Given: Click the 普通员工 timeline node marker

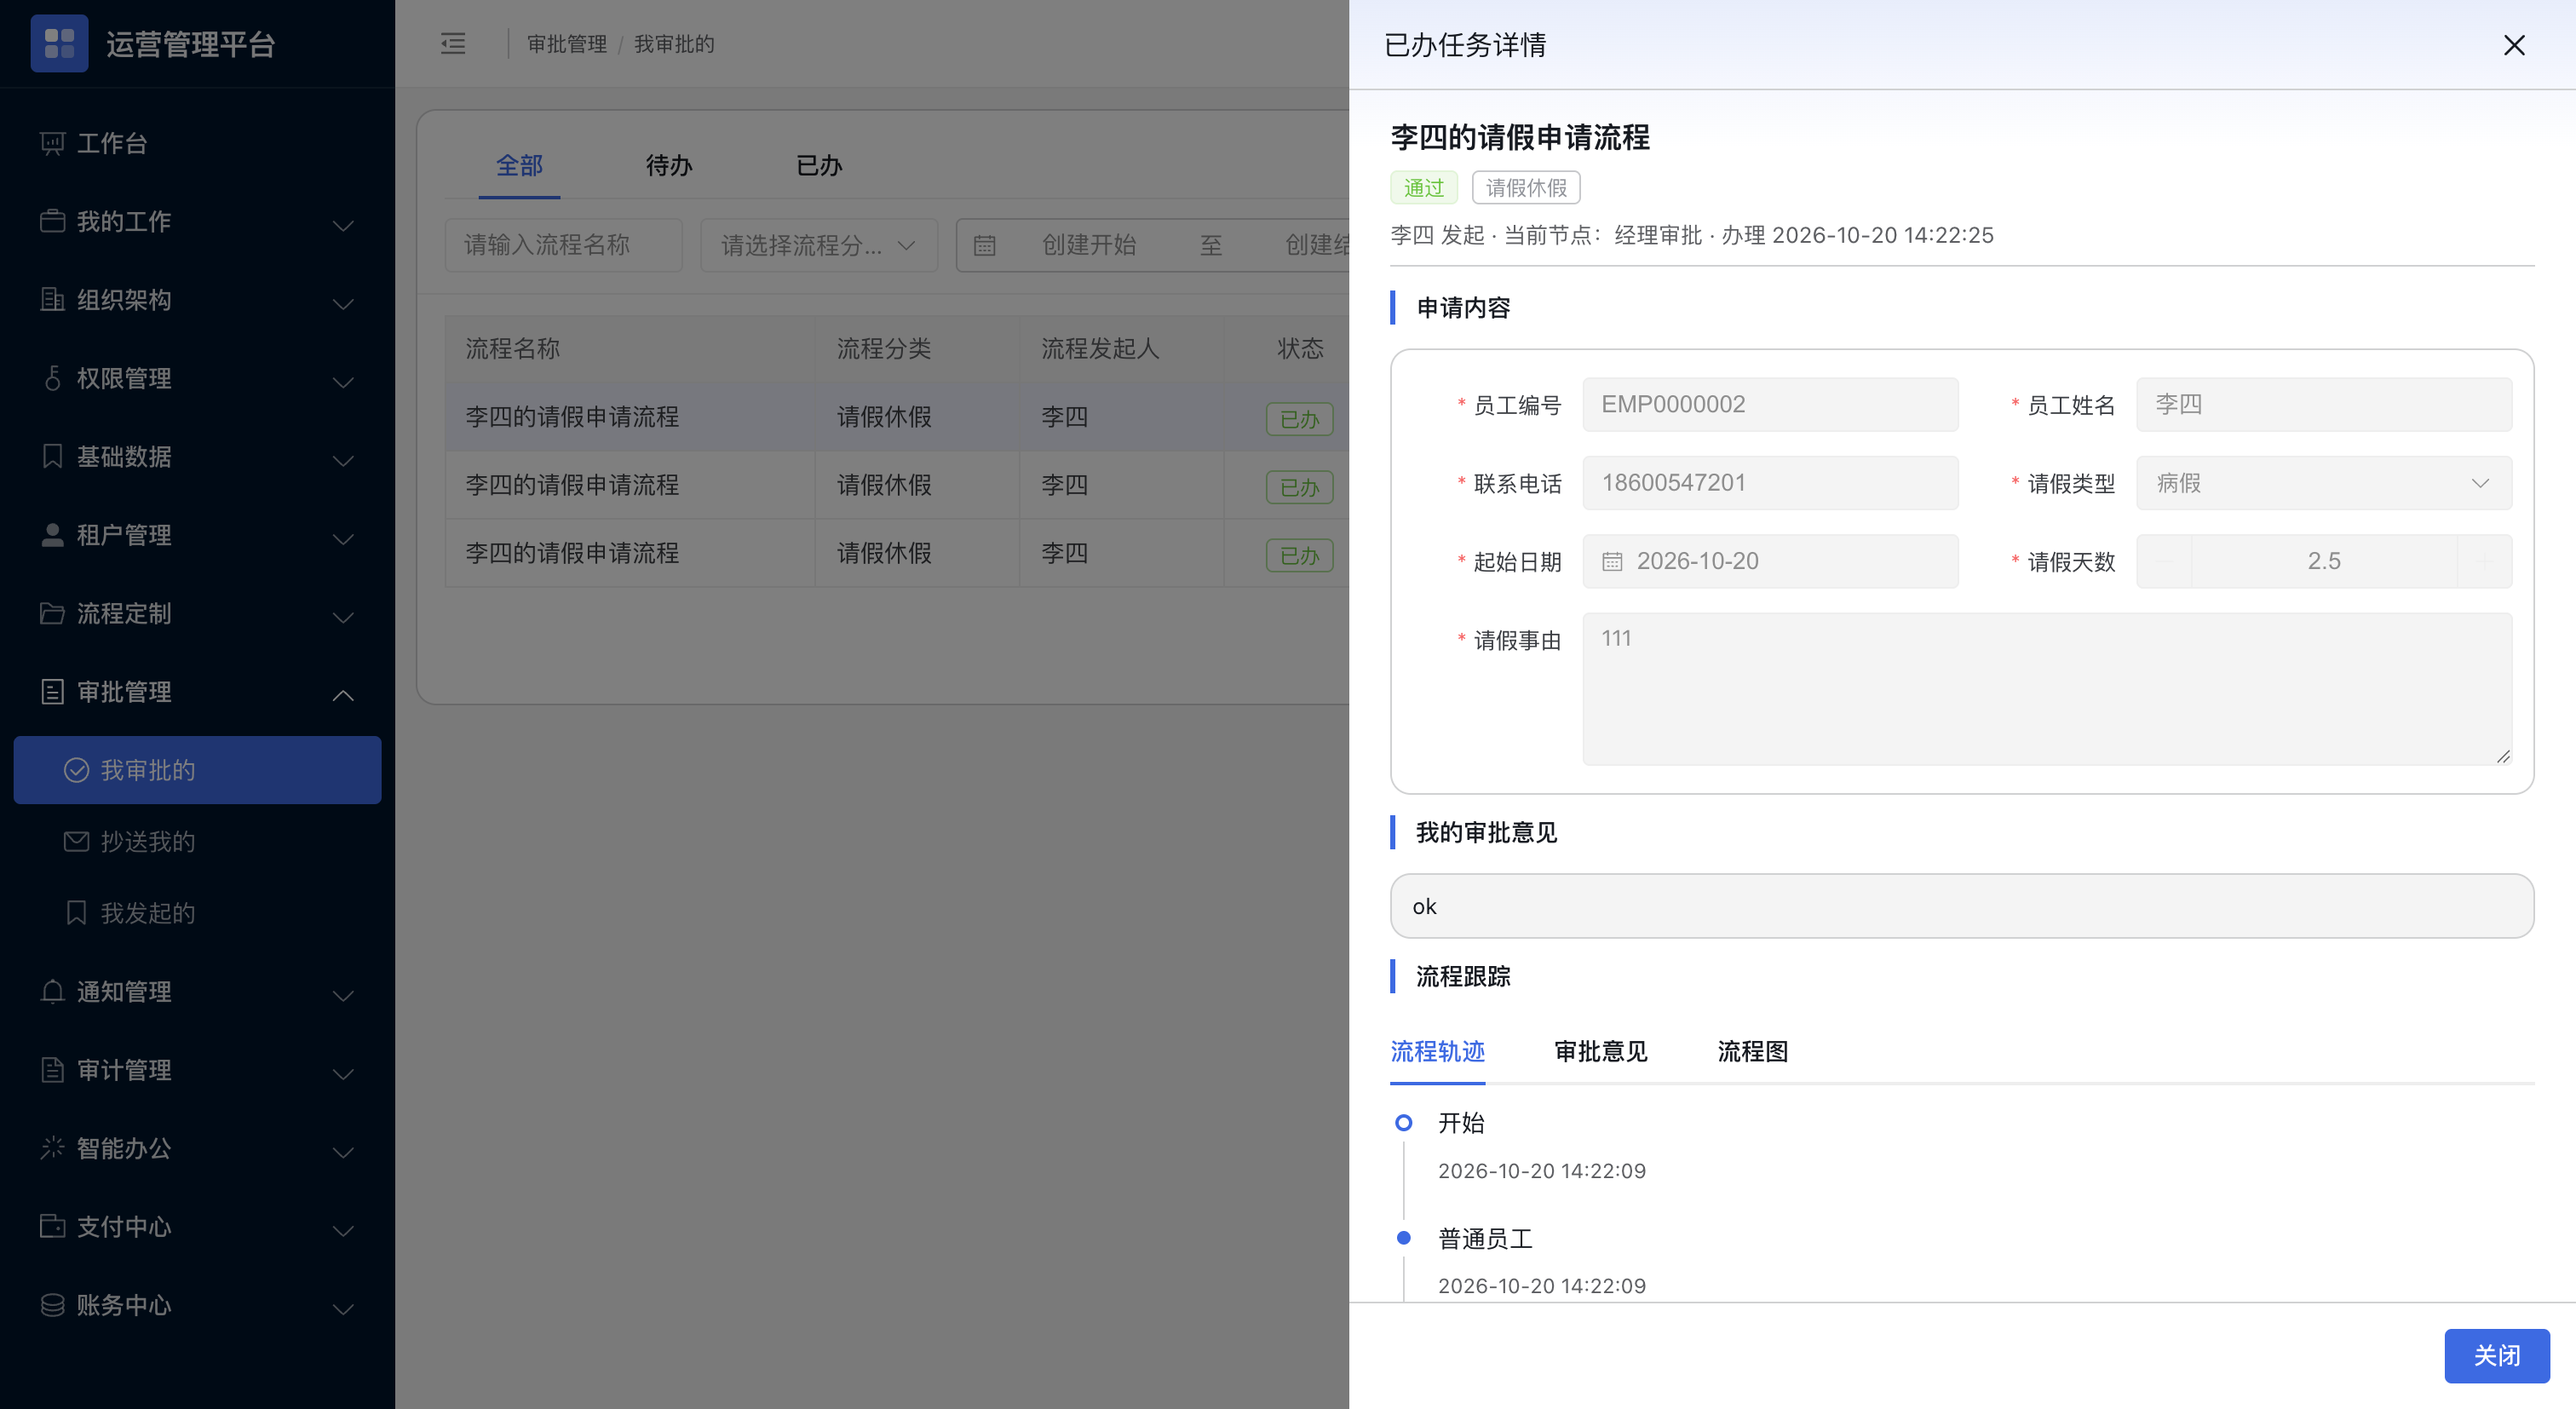Looking at the screenshot, I should coord(1403,1238).
